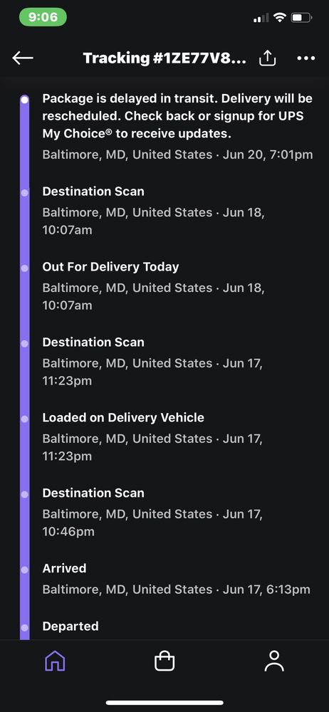Select the Tracking #1ZE77V8 title
The image size is (329, 712).
pos(164,58)
